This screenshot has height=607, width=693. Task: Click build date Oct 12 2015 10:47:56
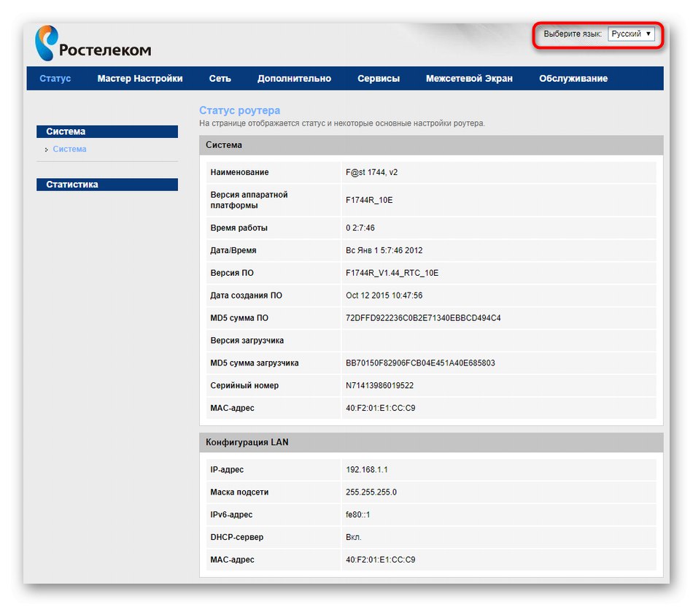point(384,295)
